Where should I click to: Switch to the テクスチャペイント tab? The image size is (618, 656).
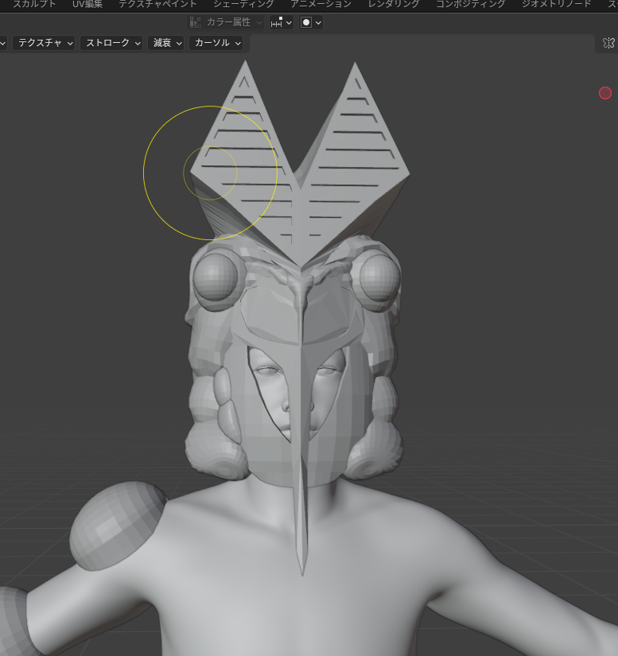[x=157, y=4]
